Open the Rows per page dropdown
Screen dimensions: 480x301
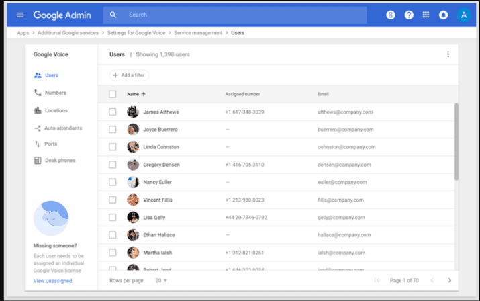(161, 280)
